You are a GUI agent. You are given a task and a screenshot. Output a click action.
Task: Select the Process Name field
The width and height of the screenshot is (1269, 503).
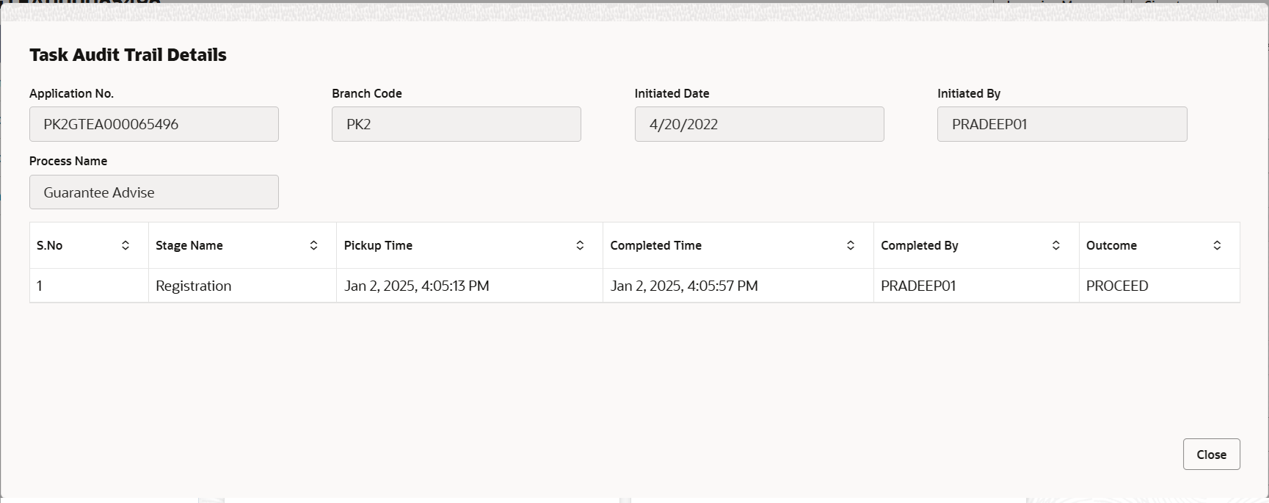coord(154,192)
